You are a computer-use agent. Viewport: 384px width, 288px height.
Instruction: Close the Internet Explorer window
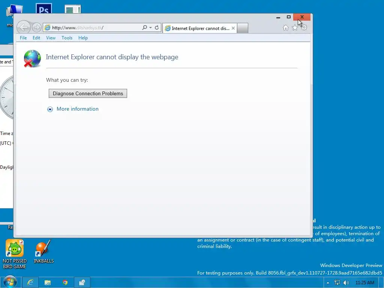(x=302, y=17)
